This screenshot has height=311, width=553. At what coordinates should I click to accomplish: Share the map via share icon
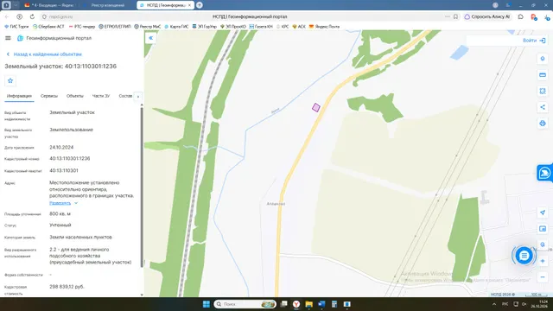(x=543, y=107)
